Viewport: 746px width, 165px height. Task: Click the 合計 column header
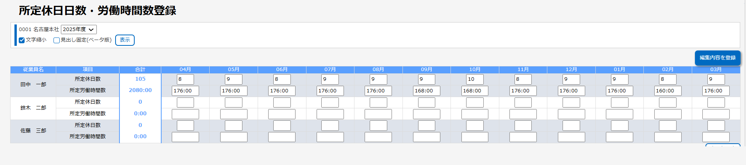(140, 69)
